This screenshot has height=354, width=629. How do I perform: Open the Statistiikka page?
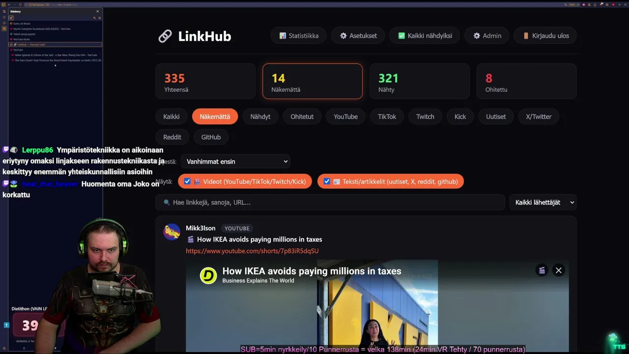299,36
